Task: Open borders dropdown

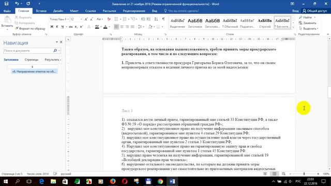Action: click(x=162, y=27)
